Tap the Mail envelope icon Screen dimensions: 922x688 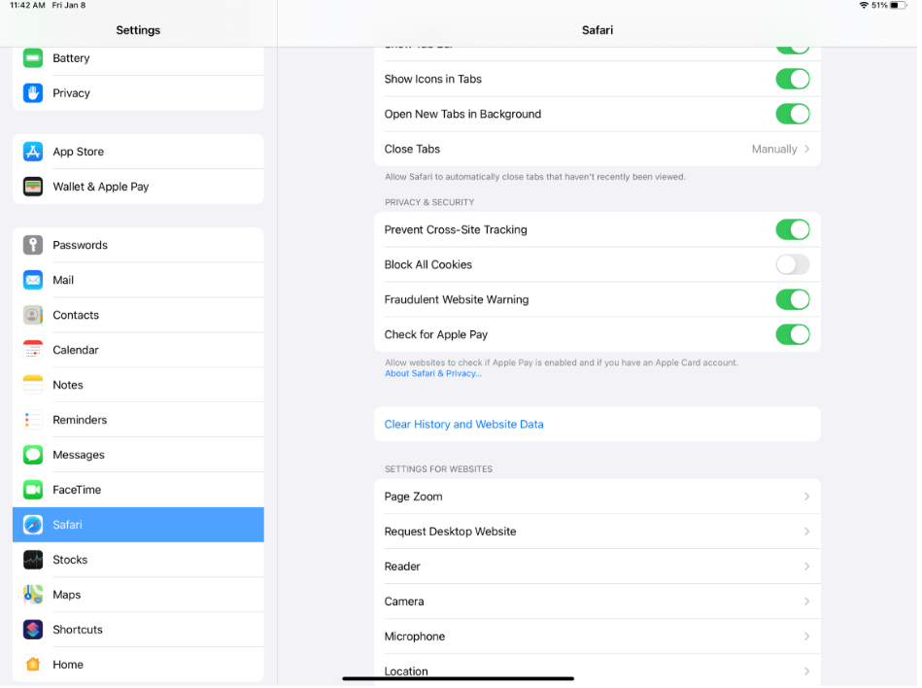click(33, 281)
